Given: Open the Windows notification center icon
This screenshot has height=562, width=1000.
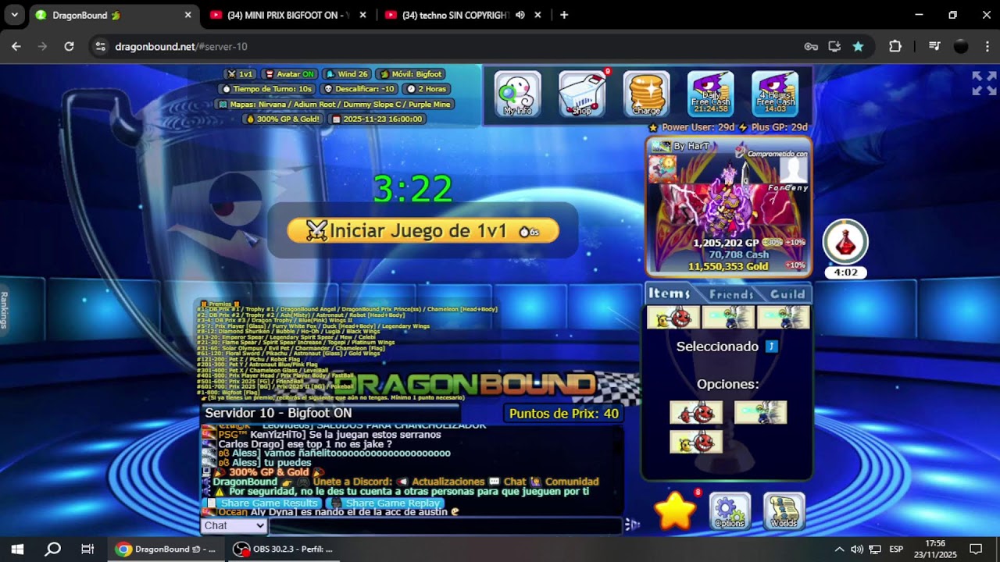Looking at the screenshot, I should (975, 549).
